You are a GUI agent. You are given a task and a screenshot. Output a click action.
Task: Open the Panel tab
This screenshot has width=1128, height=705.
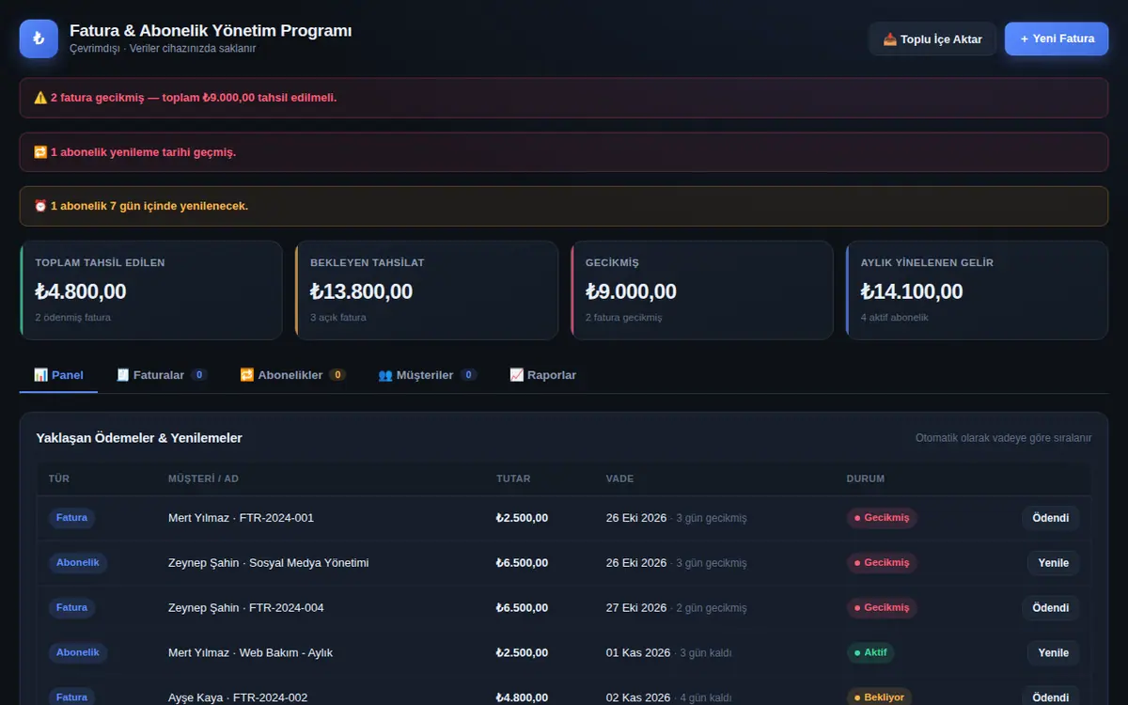point(58,375)
